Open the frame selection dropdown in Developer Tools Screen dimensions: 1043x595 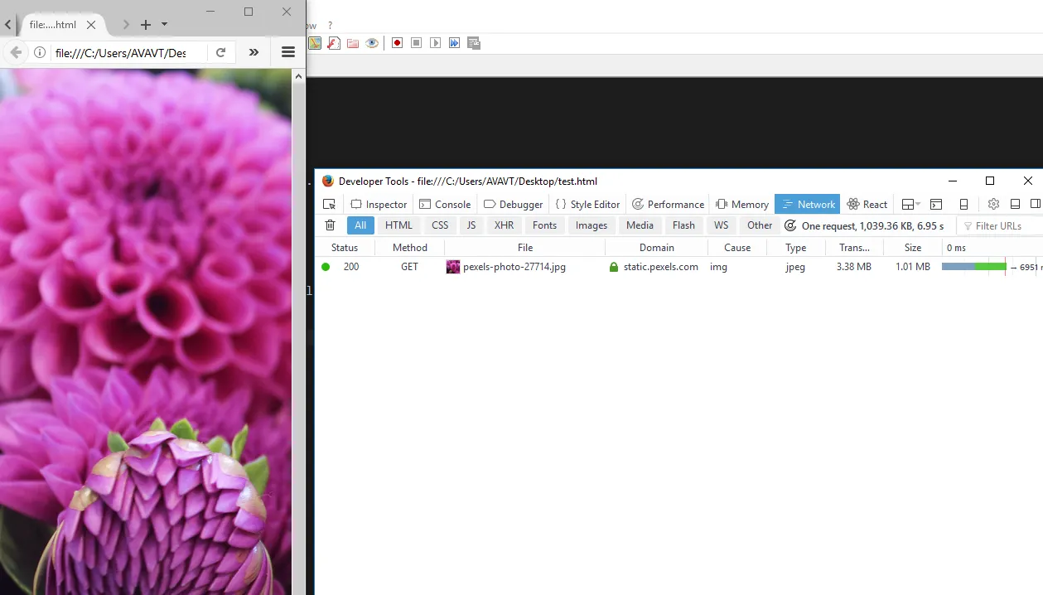coord(910,204)
